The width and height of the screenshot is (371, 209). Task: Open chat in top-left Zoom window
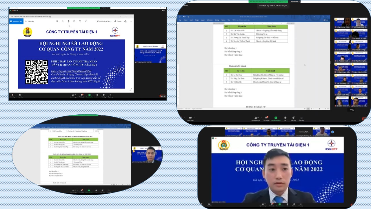click(82, 96)
